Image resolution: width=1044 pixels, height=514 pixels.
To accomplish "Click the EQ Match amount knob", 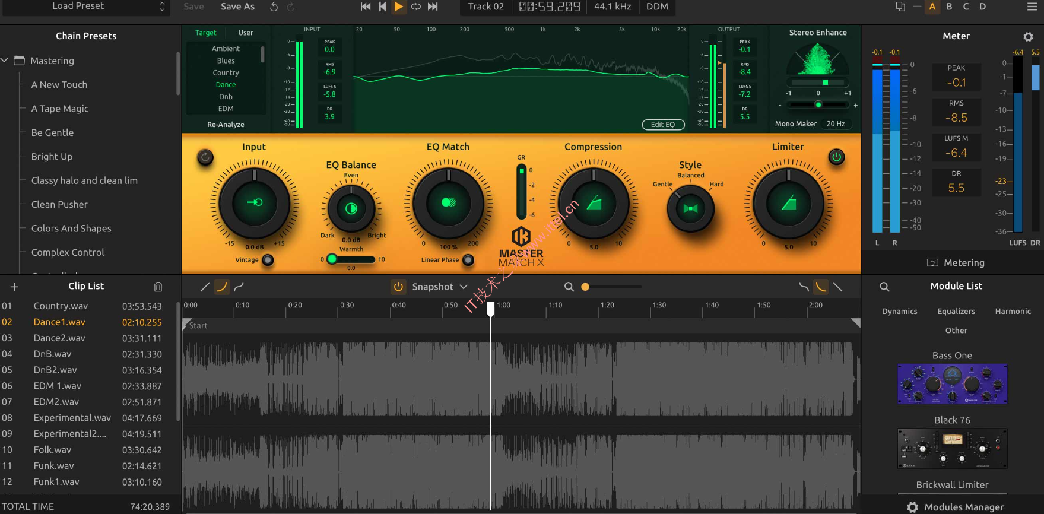I will (x=449, y=203).
